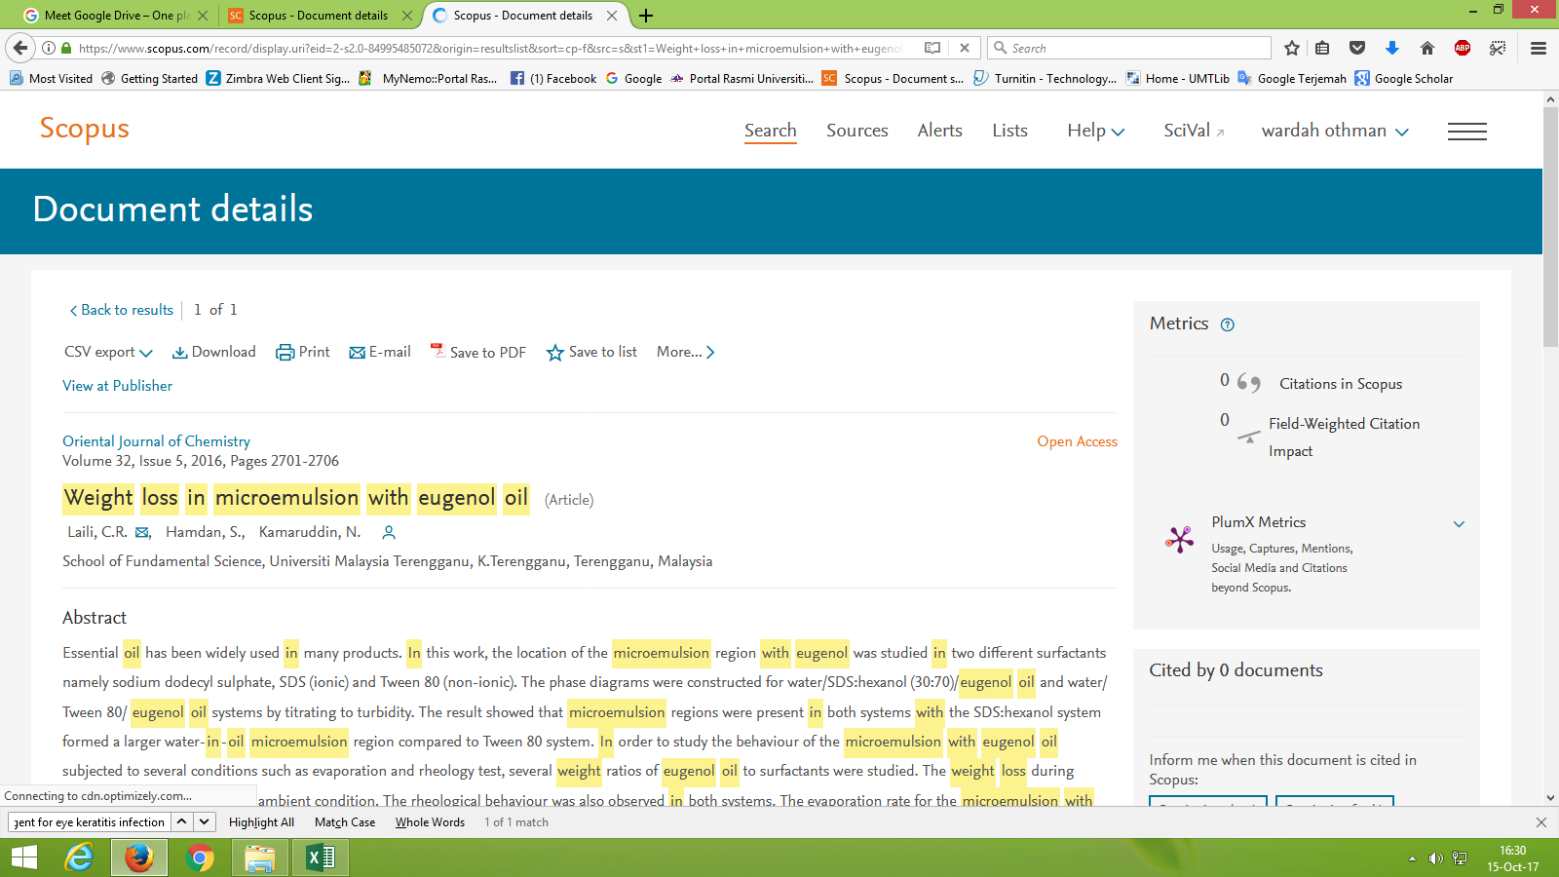This screenshot has height=877, width=1559.
Task: Toggle the Match Case find option
Action: 345,822
